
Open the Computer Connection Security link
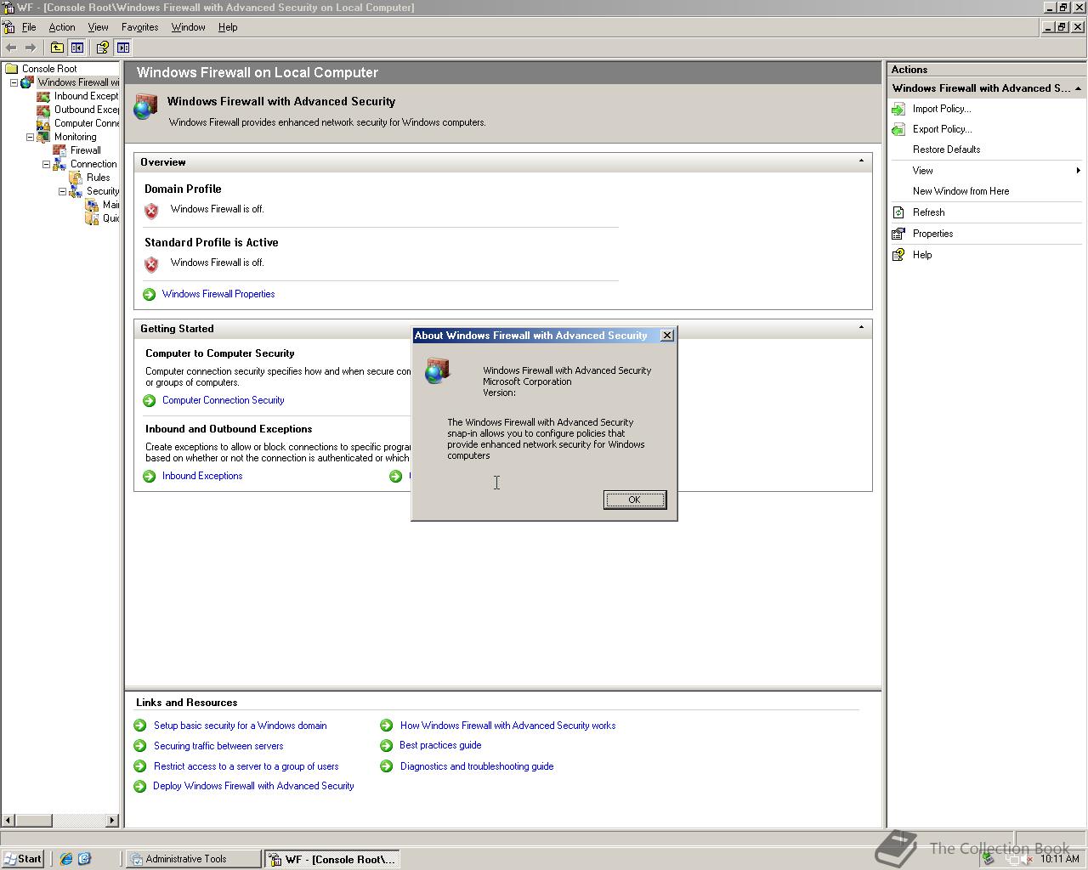224,400
